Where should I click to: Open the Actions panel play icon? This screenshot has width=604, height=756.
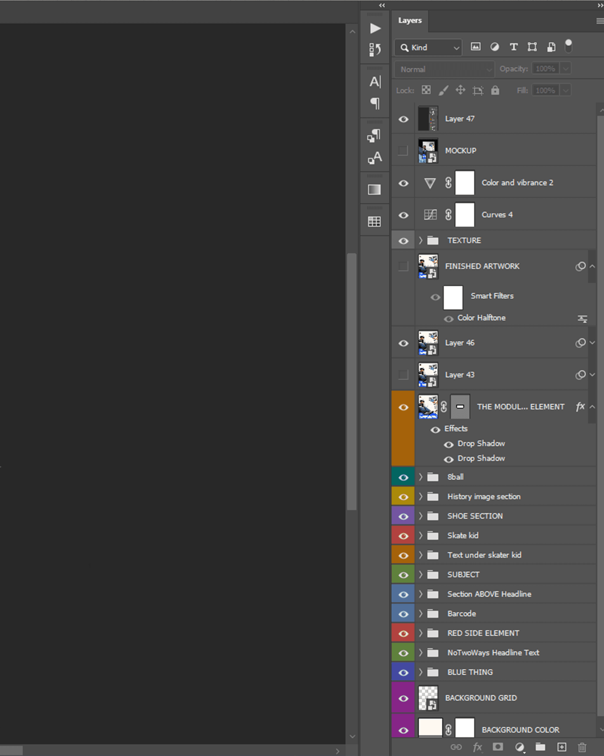click(x=375, y=28)
